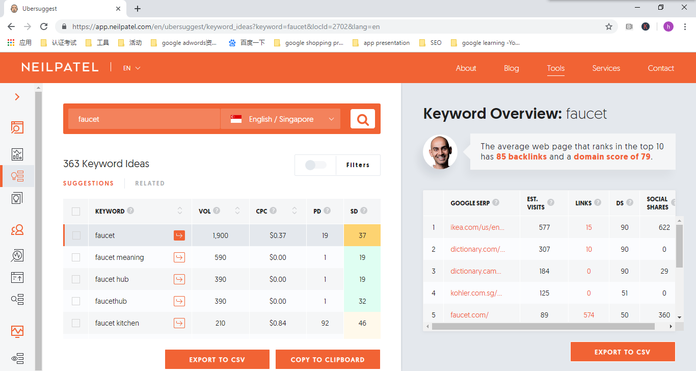Open the Site Audit magnifier sidebar icon

pos(17,255)
